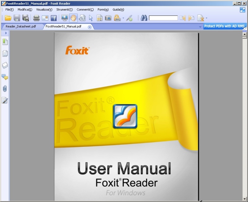248x202 pixels.
Task: Close the FoxitReader51_Manual.pdf tab
Action: click(x=90, y=27)
